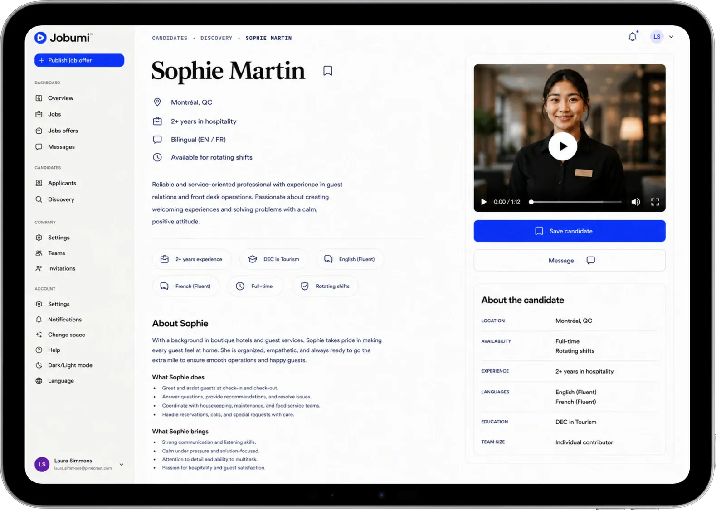Screen dimensions: 716x510
Task: Click the 2+ years experience tag
Action: (x=192, y=259)
